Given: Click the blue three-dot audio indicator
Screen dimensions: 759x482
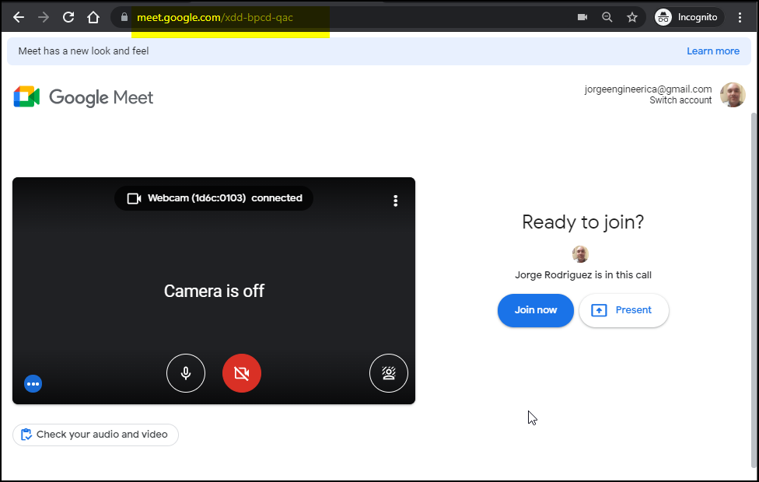Looking at the screenshot, I should 33,384.
